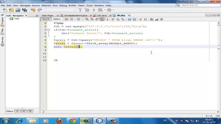Image resolution: width=221 pixels, height=124 pixels.
Task: Click the Redo arrow icon
Action: [40, 10]
